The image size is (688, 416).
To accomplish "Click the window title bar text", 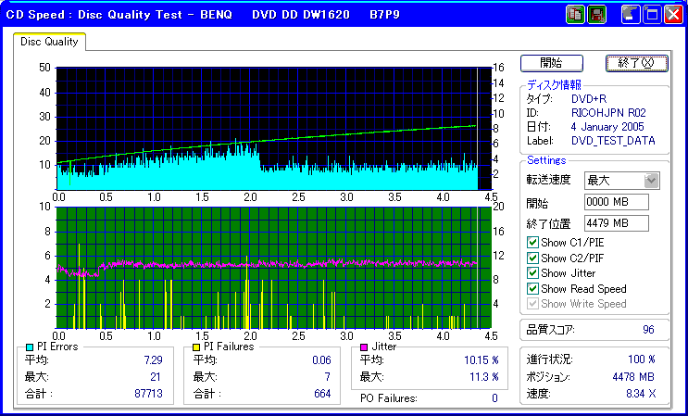I will tap(203, 15).
